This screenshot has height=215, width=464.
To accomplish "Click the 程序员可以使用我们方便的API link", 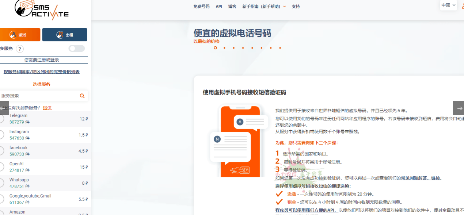I will (306, 210).
